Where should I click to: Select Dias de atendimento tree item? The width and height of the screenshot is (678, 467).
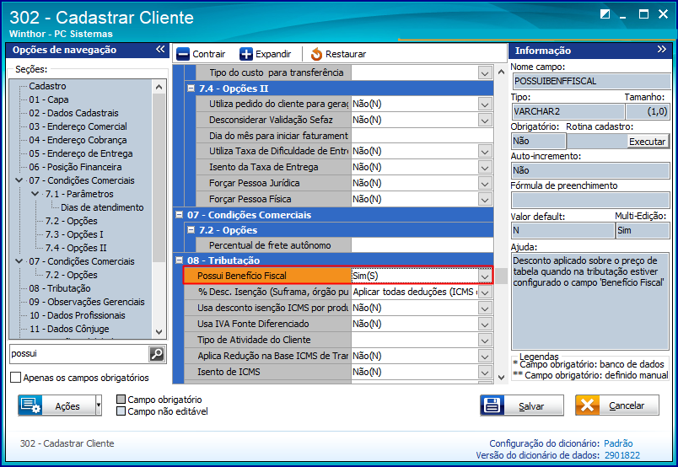(x=102, y=207)
